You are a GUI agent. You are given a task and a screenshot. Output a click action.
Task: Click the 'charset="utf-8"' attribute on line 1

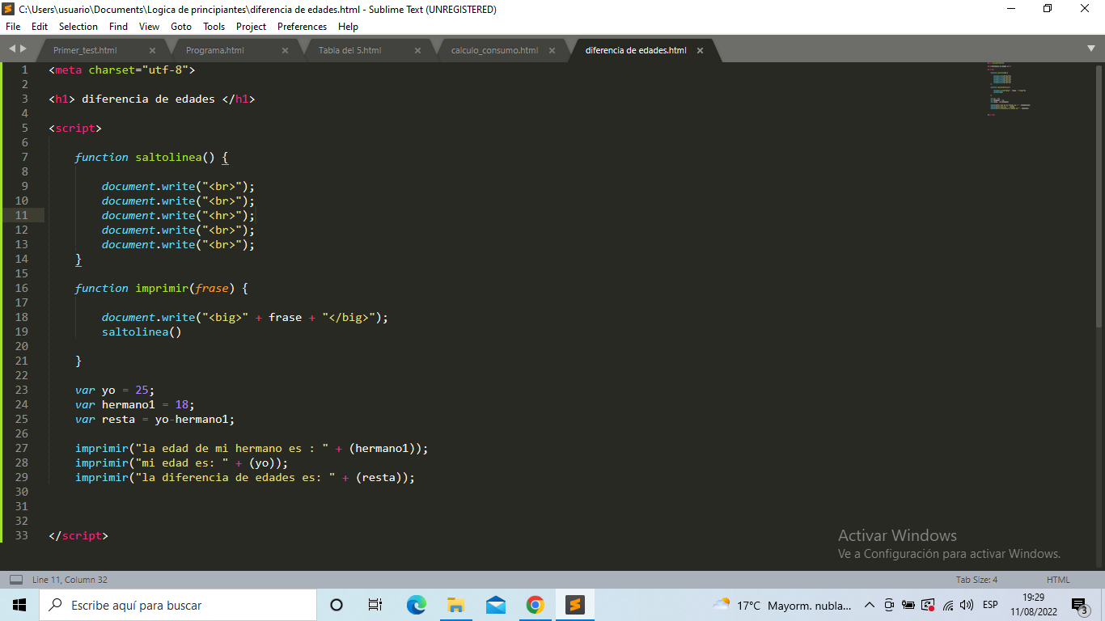click(x=138, y=70)
